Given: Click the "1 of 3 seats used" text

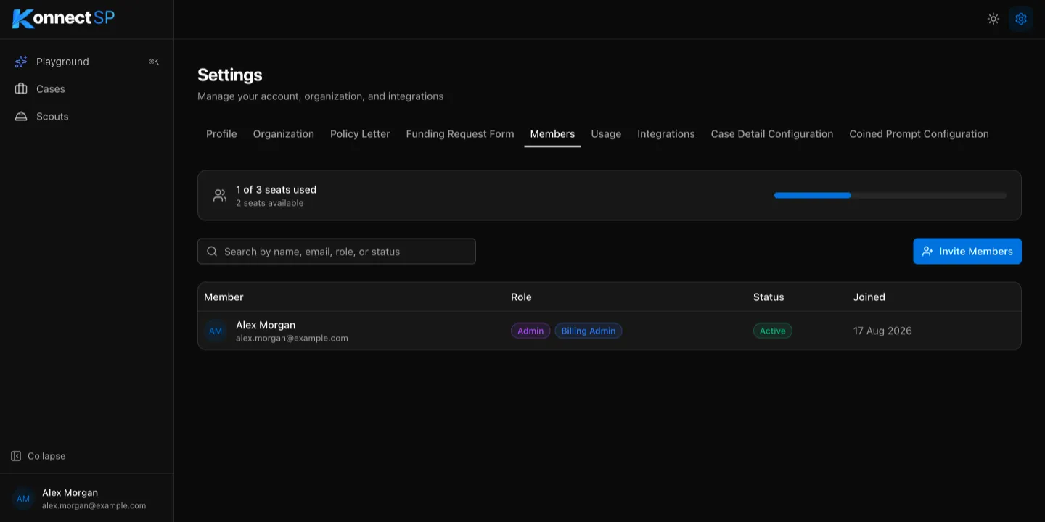Looking at the screenshot, I should 276,190.
